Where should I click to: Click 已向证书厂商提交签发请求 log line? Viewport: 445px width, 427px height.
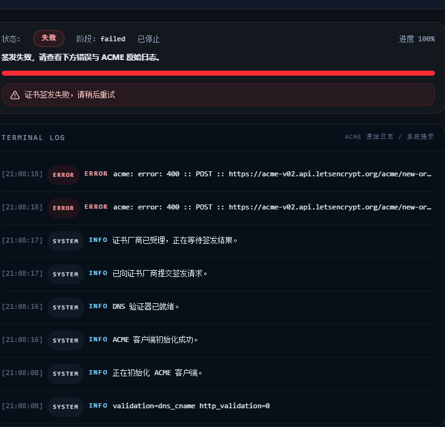click(x=160, y=274)
